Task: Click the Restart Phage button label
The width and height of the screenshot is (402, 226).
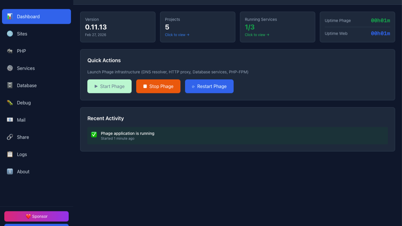Action: coord(212,86)
